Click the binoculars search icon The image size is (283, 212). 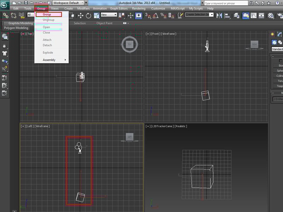(x=251, y=3)
